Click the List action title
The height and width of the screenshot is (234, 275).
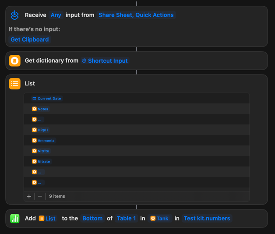30,84
